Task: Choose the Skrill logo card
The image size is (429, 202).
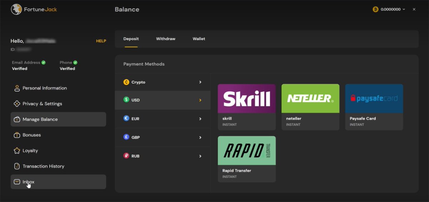Action: click(x=247, y=98)
